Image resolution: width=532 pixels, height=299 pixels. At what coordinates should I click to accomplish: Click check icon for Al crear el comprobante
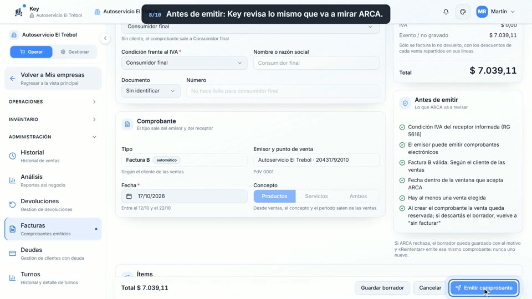402,208
